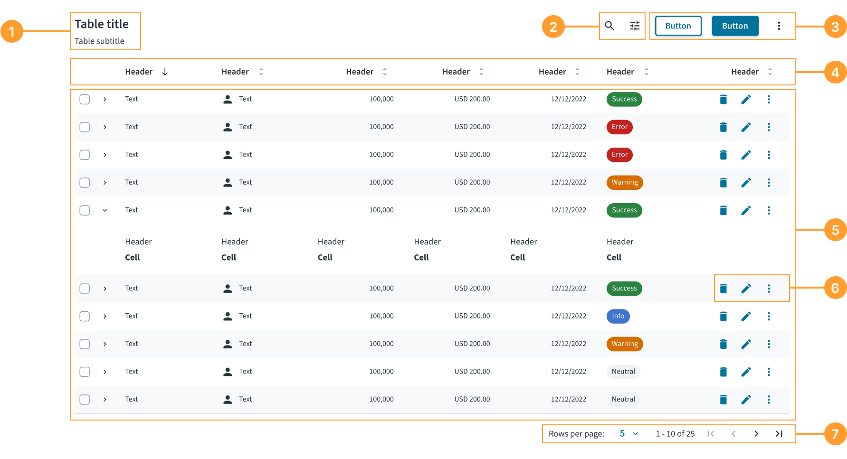Open the Rows per page dropdown
This screenshot has height=459, width=847.
point(628,433)
